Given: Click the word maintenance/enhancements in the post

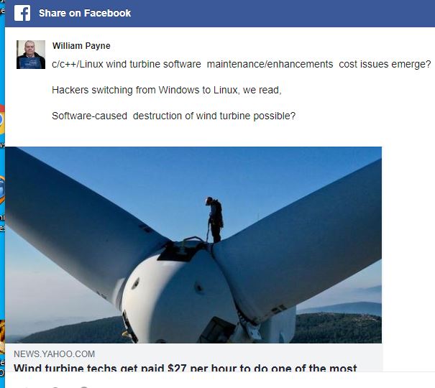Looking at the screenshot, I should [270, 64].
